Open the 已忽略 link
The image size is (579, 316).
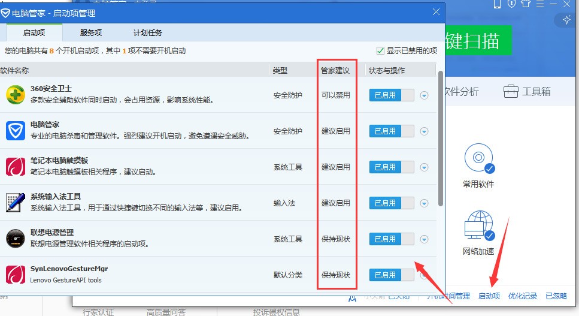pyautogui.click(x=556, y=296)
